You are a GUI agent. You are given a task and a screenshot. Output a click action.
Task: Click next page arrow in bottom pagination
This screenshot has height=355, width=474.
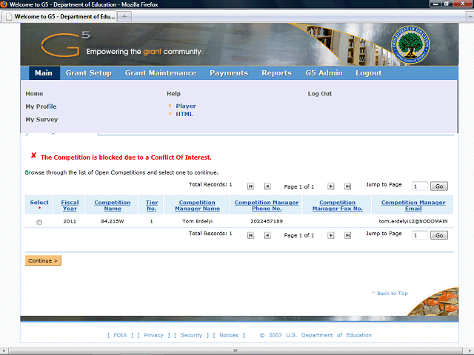[x=330, y=235]
